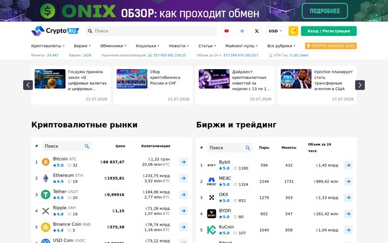
Task: Show next news with right arrow
Action: point(360,85)
